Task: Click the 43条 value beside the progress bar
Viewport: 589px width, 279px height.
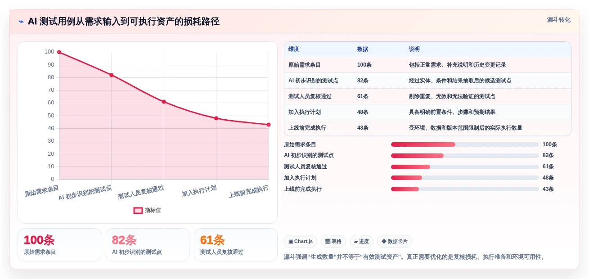Action: click(x=548, y=189)
